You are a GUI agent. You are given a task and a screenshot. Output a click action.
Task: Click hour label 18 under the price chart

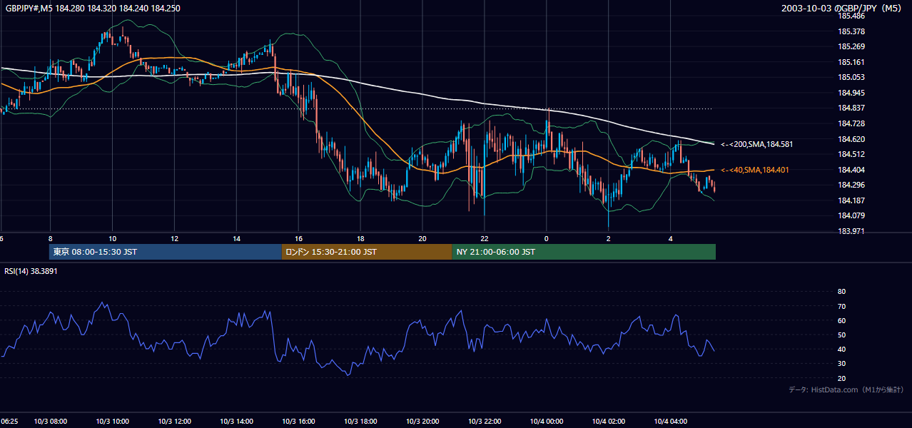360,238
